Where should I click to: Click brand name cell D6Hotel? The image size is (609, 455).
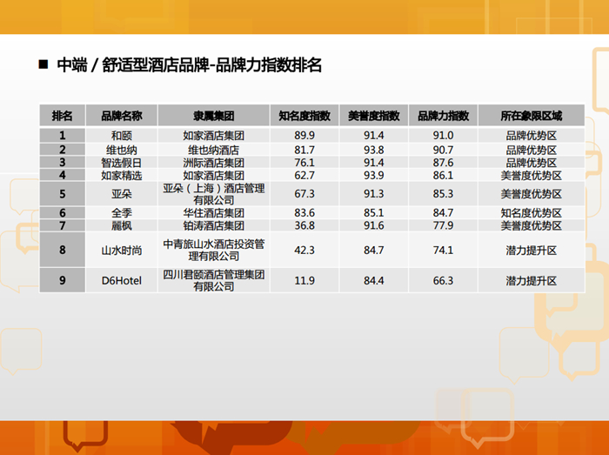point(122,281)
